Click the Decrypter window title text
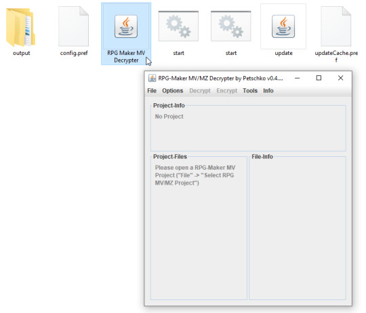Screen dimensions: 366x313 pyautogui.click(x=220, y=78)
